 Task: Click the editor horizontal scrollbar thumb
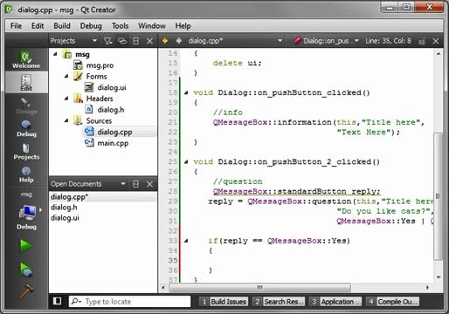coord(259,288)
